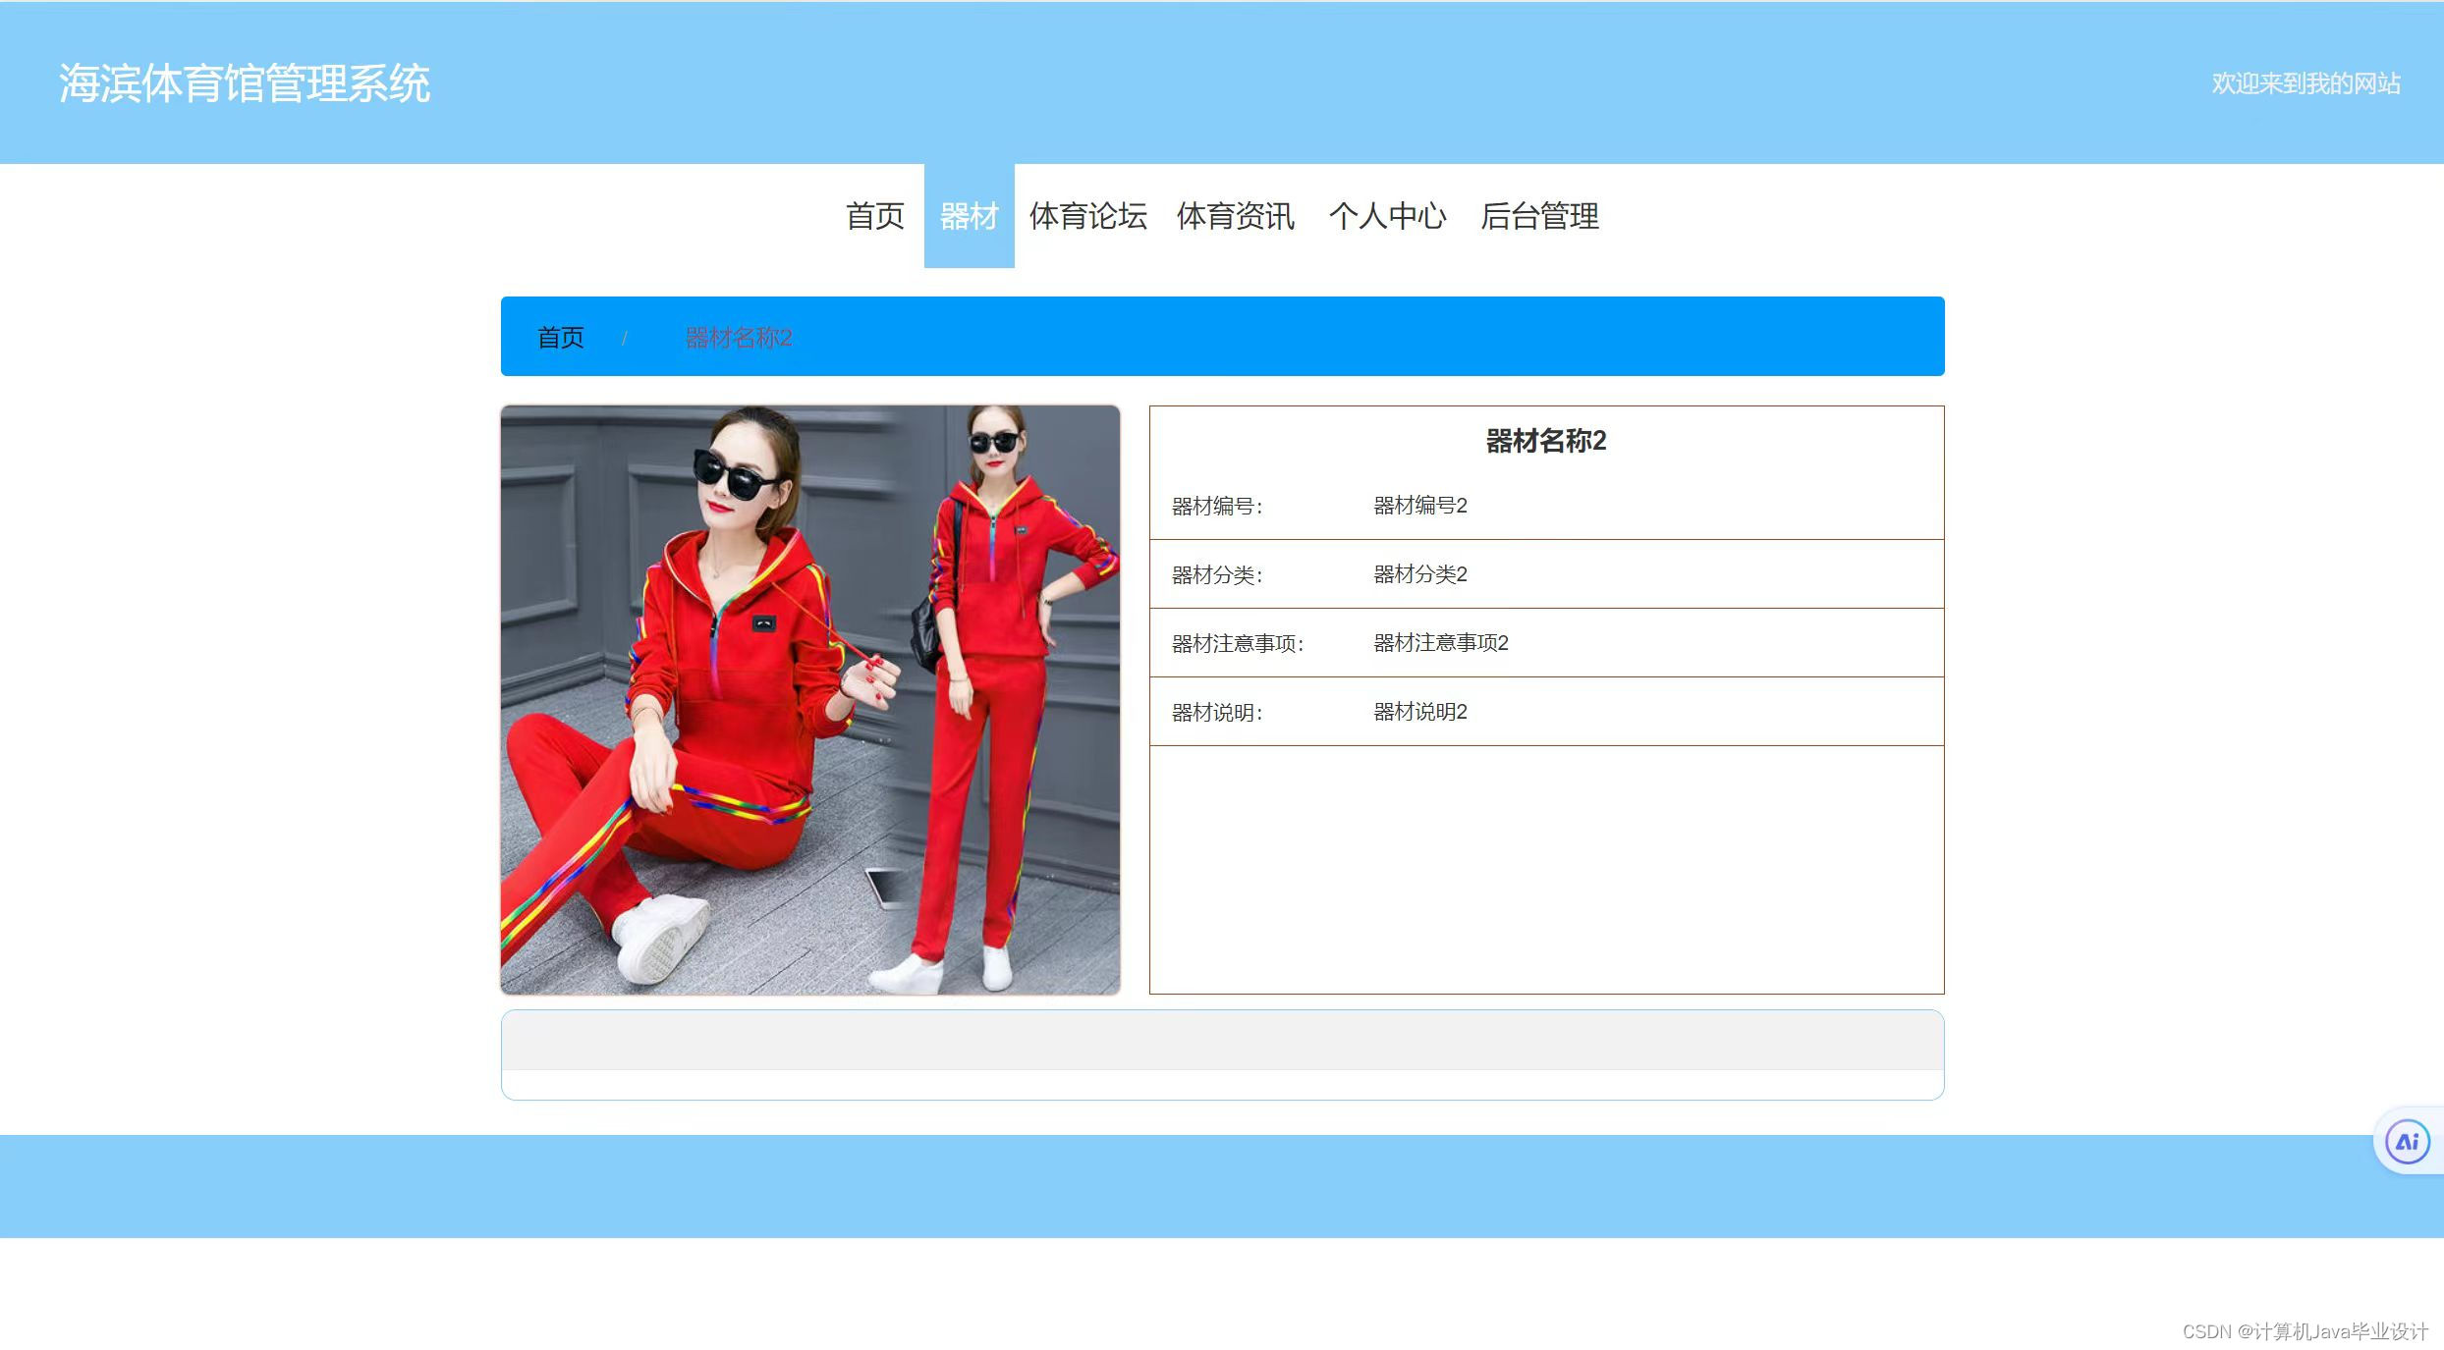Open the 体育资讯 menu item
The height and width of the screenshot is (1350, 2444).
1235,216
